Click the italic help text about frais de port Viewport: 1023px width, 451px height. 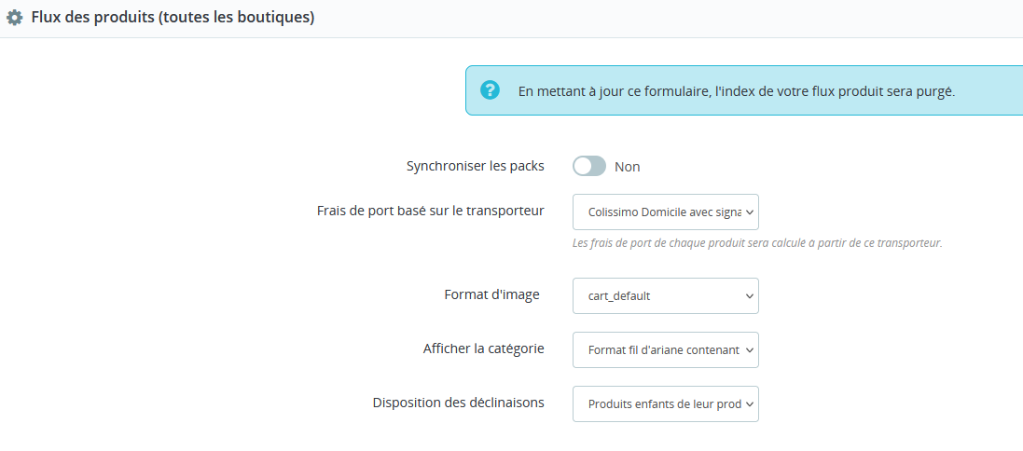(757, 243)
